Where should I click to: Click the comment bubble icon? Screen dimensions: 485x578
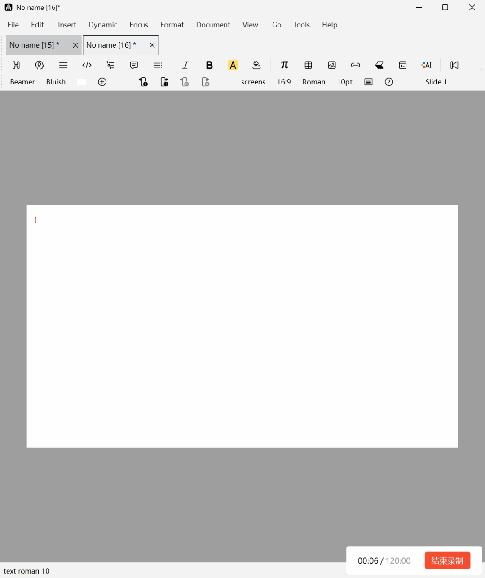(134, 65)
